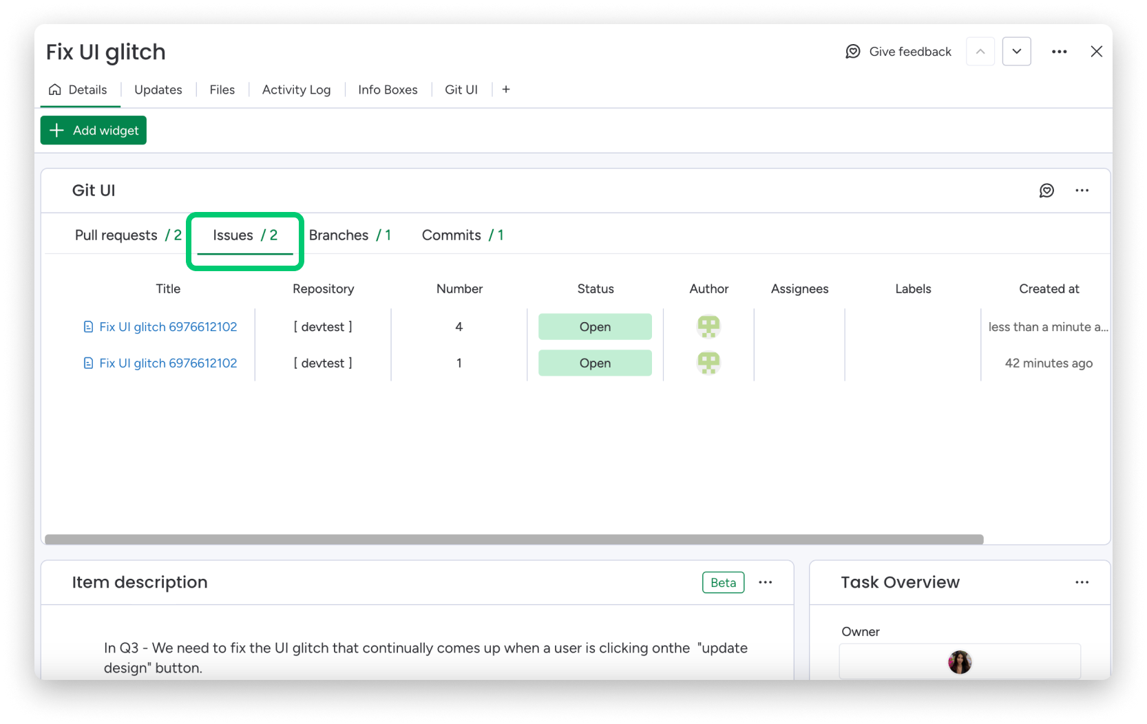Click the Fix UI glitch item title
The height and width of the screenshot is (724, 1147).
105,52
